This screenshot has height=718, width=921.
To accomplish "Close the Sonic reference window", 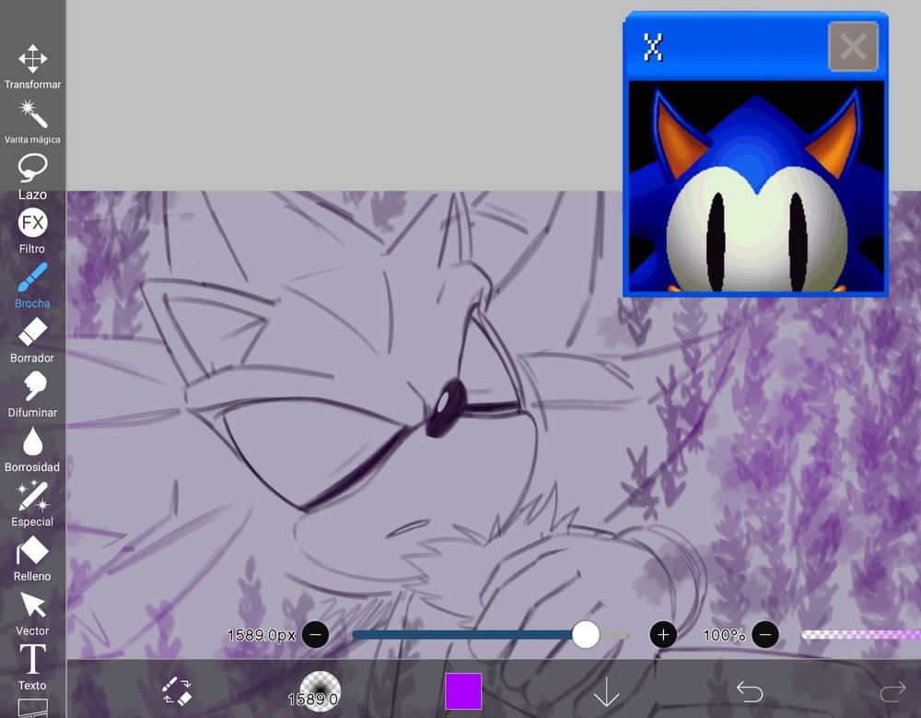I will point(853,46).
